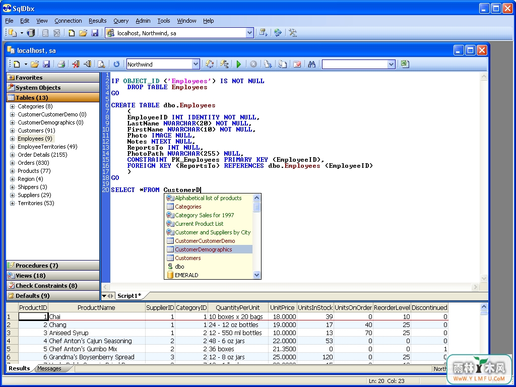Click the results grid scroll-up arrow

tap(484, 307)
